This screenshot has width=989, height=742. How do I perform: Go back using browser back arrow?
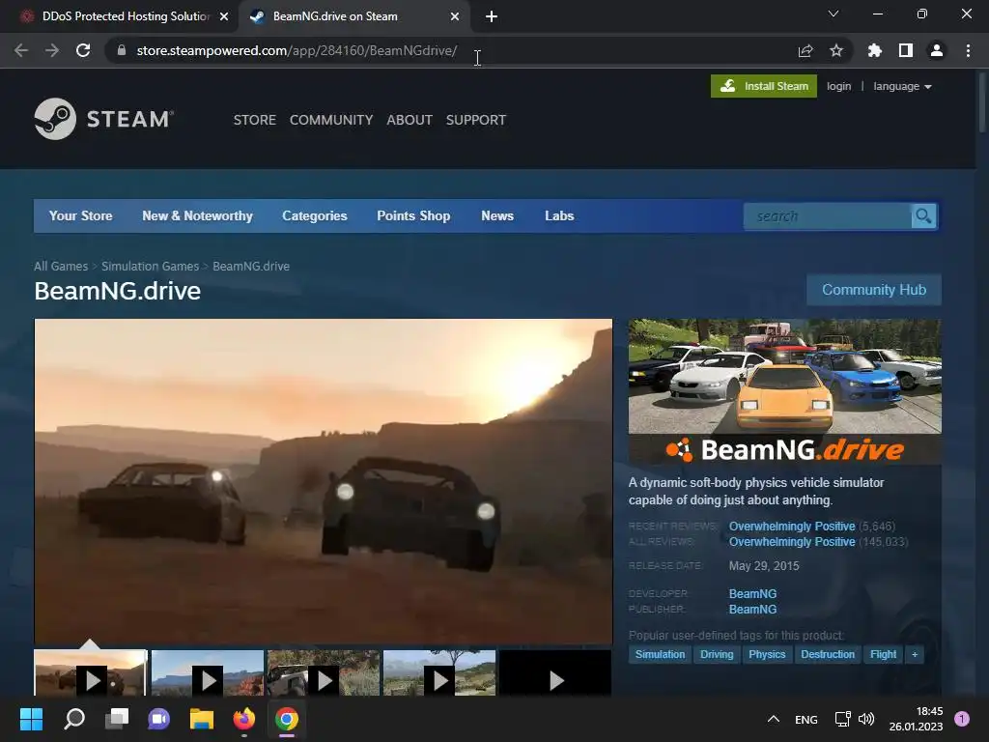click(21, 50)
